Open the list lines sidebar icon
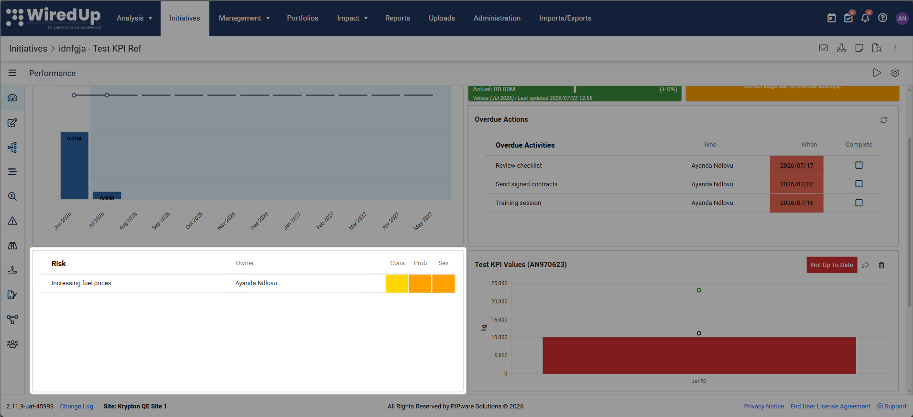Image resolution: width=913 pixels, height=417 pixels. [x=12, y=172]
